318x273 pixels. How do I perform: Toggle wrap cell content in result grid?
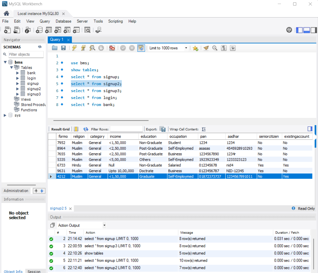203,129
